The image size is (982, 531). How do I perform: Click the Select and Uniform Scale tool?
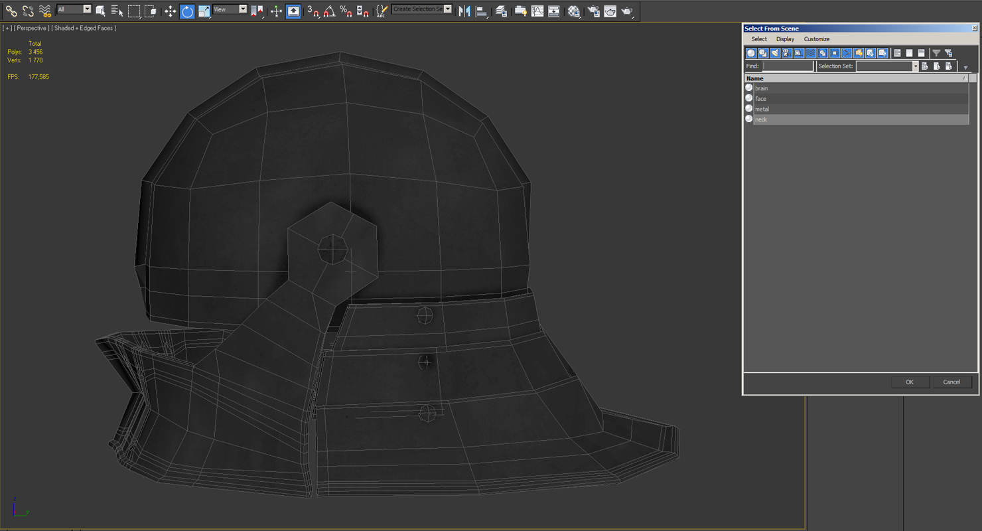coord(204,11)
